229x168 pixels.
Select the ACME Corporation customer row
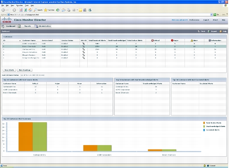click(114, 44)
